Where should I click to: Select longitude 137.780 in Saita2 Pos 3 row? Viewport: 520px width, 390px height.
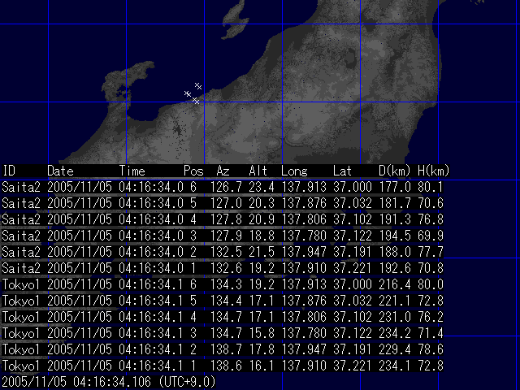coord(304,236)
